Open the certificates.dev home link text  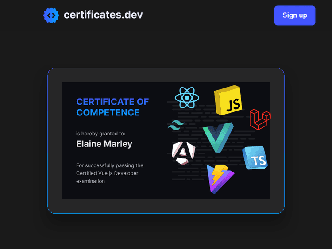point(103,15)
